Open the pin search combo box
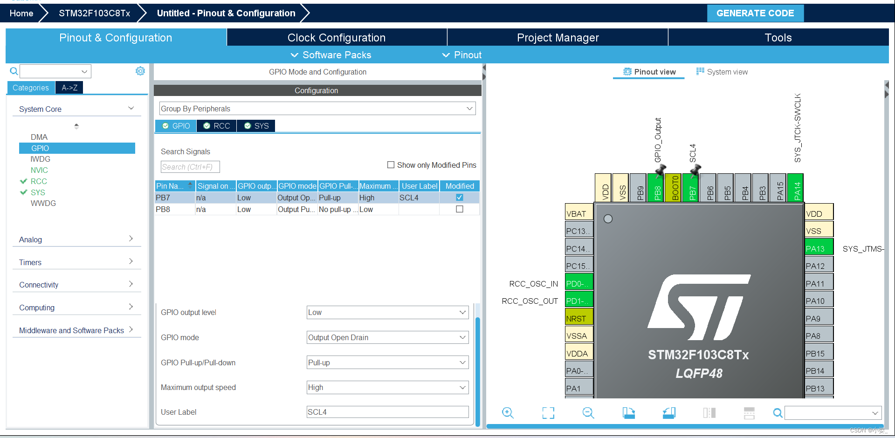This screenshot has width=895, height=438. point(833,413)
